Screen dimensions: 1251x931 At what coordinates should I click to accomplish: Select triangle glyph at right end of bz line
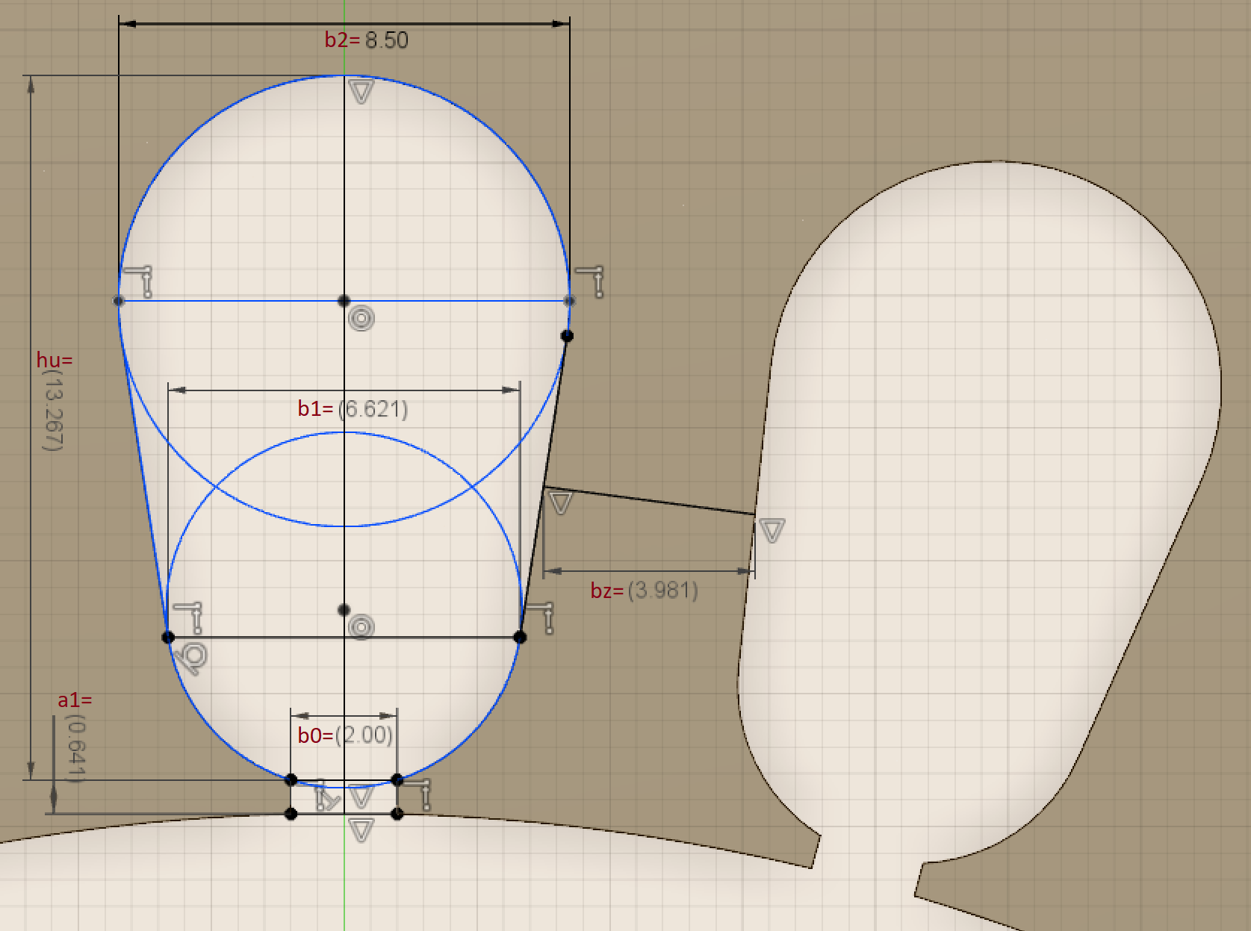coord(772,531)
